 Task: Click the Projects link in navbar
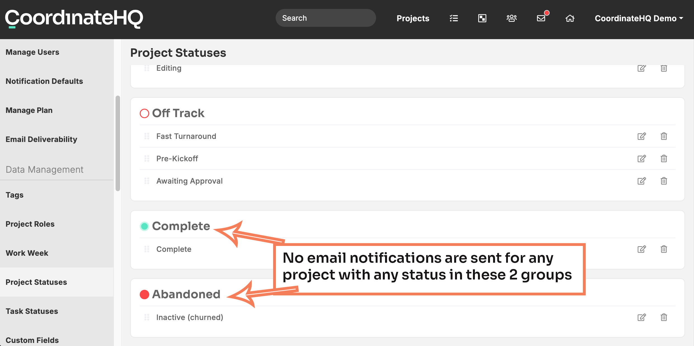413,18
